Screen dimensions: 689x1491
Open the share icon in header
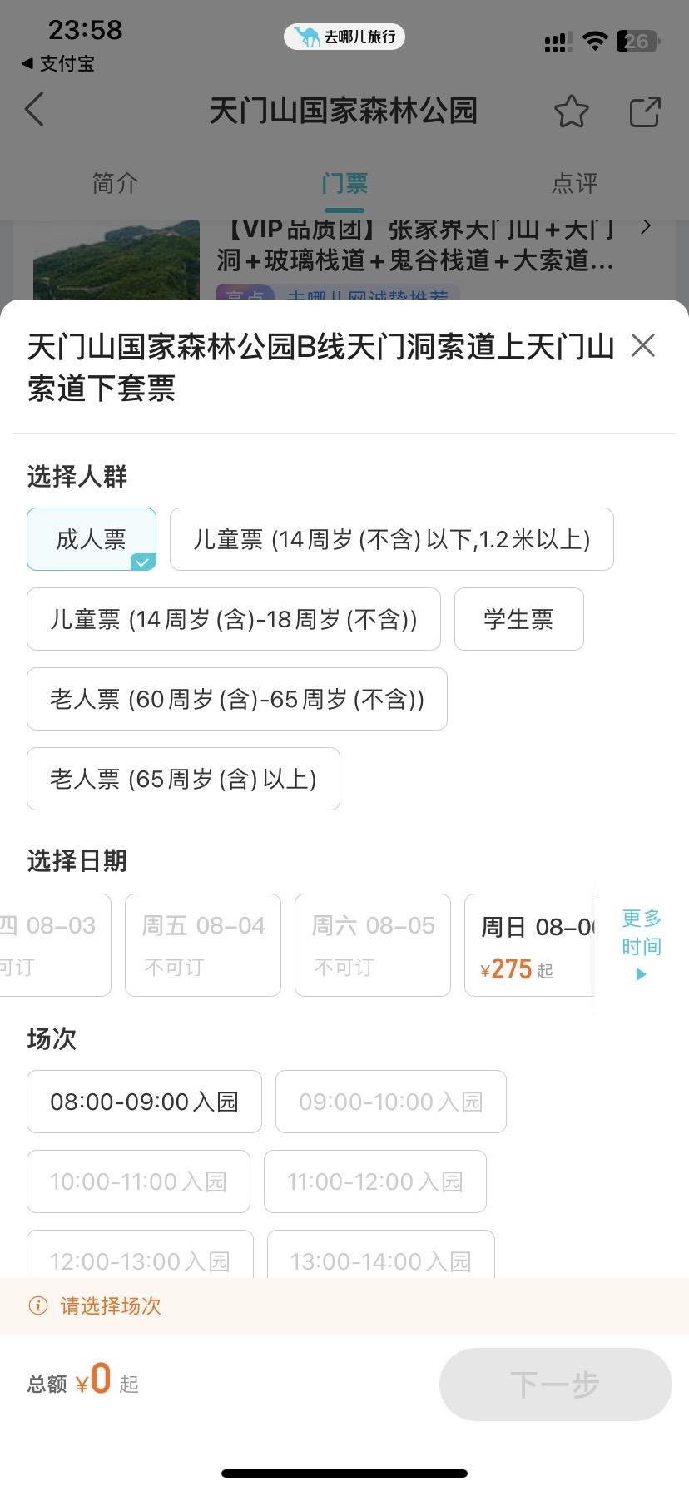(x=645, y=111)
